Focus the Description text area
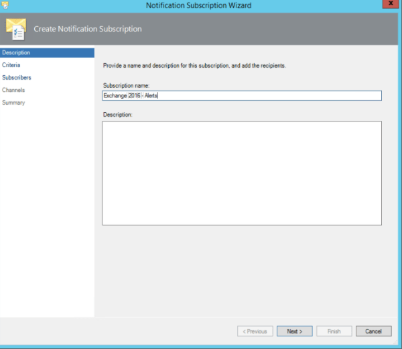The width and height of the screenshot is (402, 349). point(242,173)
